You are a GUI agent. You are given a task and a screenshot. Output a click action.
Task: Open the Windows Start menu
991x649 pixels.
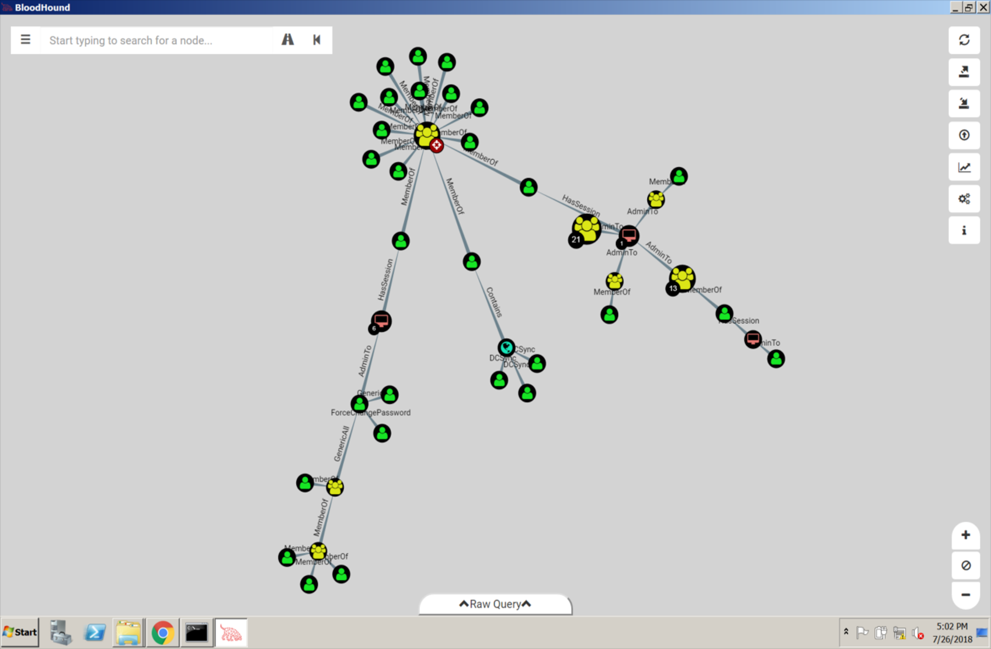click(x=20, y=633)
